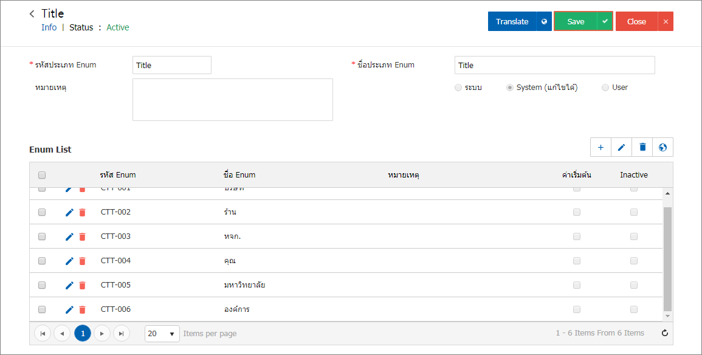
Task: Select row CTT-003 checkbox
Action: click(42, 236)
